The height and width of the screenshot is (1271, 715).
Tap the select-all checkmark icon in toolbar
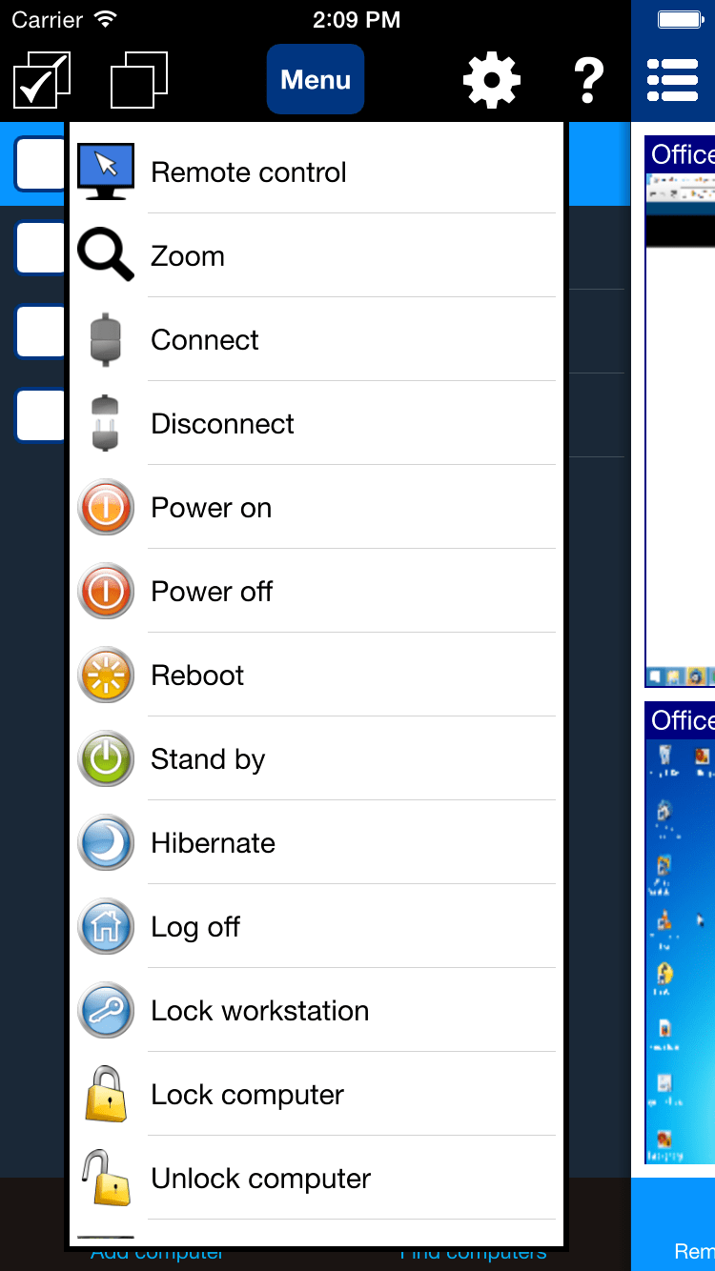[42, 80]
